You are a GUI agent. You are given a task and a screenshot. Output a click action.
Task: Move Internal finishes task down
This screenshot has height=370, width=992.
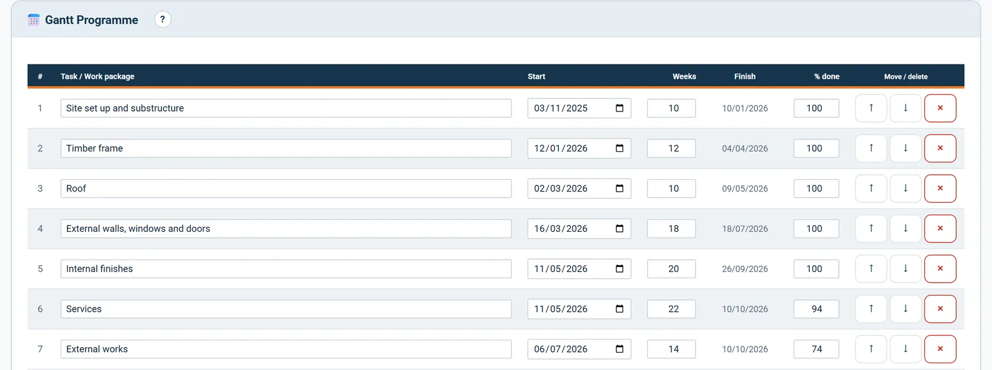click(x=905, y=268)
